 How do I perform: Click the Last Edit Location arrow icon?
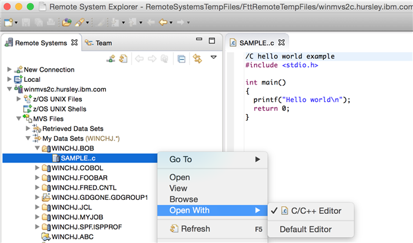pos(150,23)
